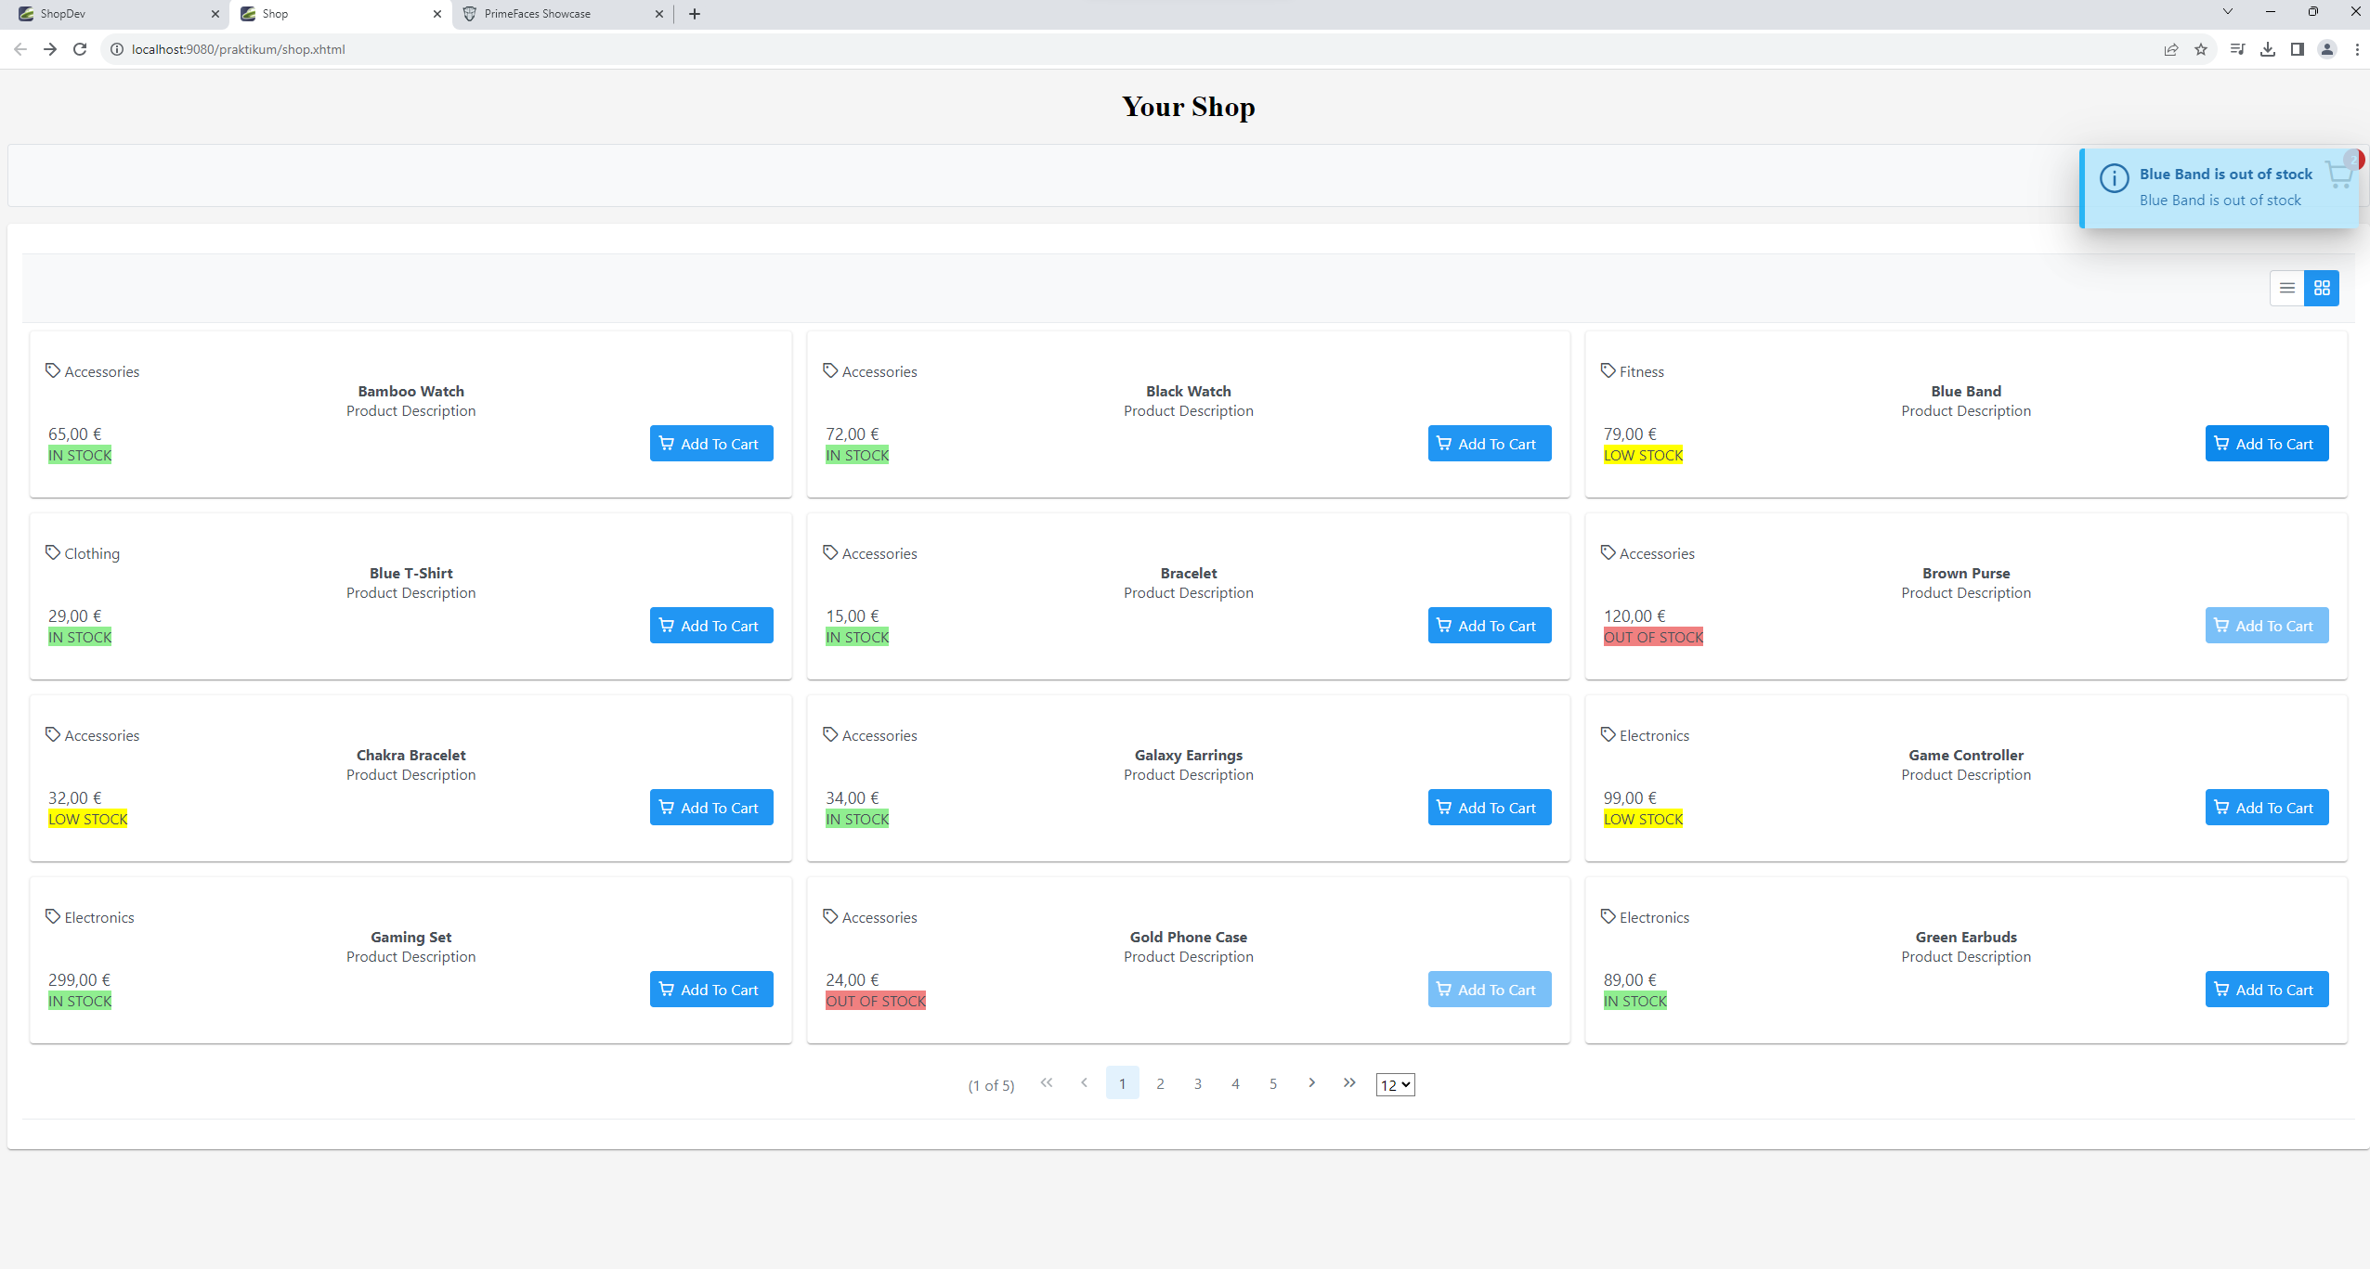Open rows-per-page dropdown showing 12
This screenshot has height=1269, width=2370.
coord(1395,1084)
